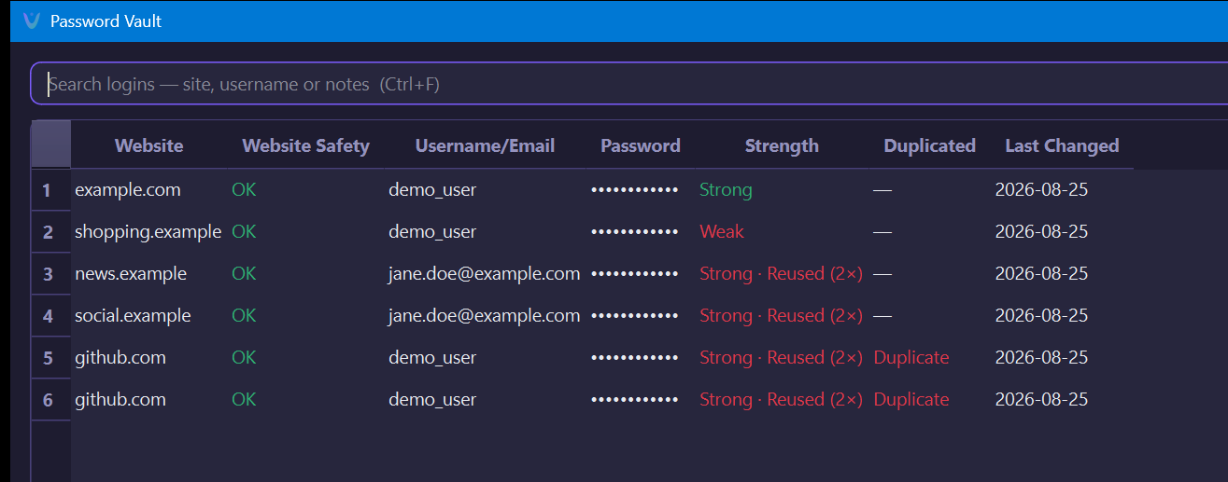Select all rows using the table corner button
The width and height of the screenshot is (1228, 482).
(x=51, y=145)
